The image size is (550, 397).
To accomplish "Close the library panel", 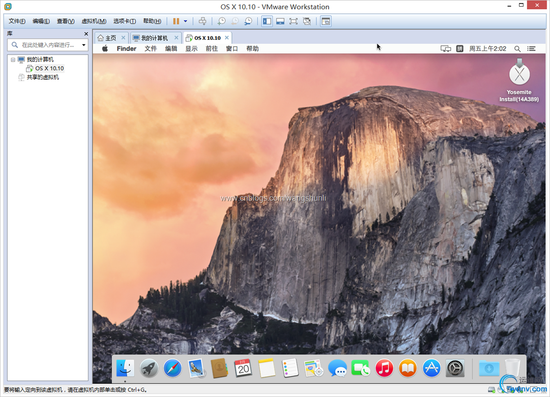I will (86, 33).
